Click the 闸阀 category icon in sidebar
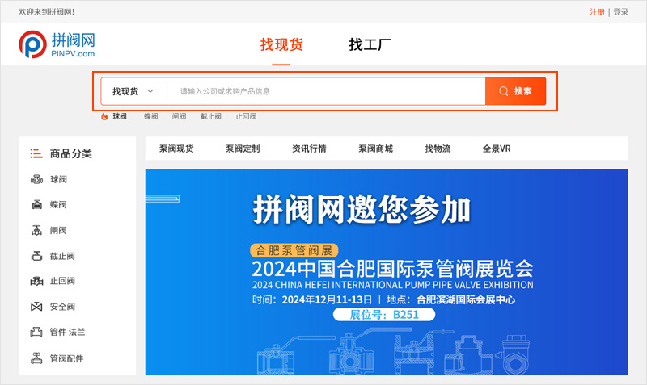The image size is (647, 385). click(36, 230)
